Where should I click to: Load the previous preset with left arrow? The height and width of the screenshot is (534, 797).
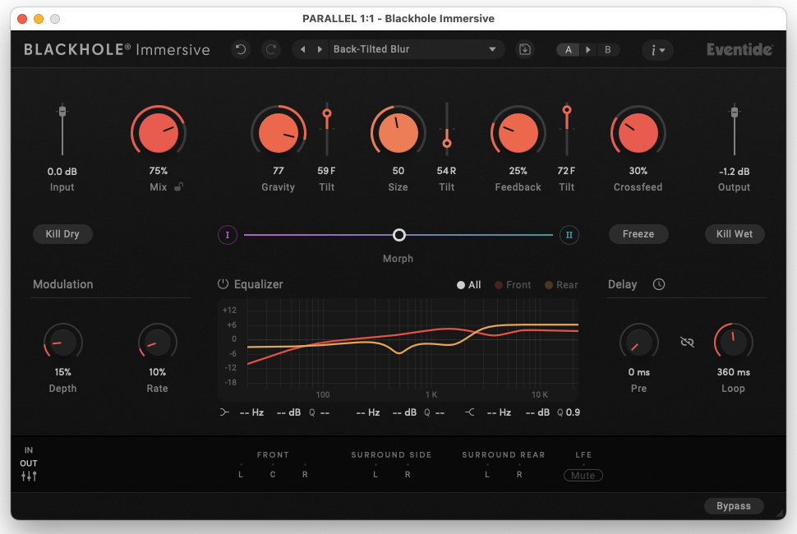coord(303,49)
